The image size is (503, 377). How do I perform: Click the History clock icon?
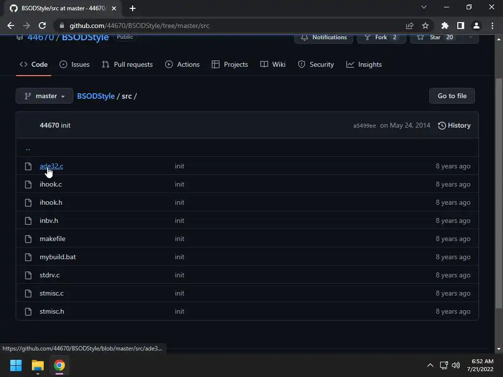(x=442, y=126)
